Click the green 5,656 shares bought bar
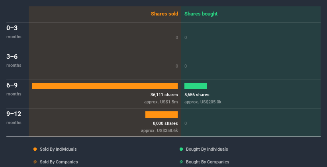Image resolution: width=327 pixels, height=167 pixels. tap(196, 86)
